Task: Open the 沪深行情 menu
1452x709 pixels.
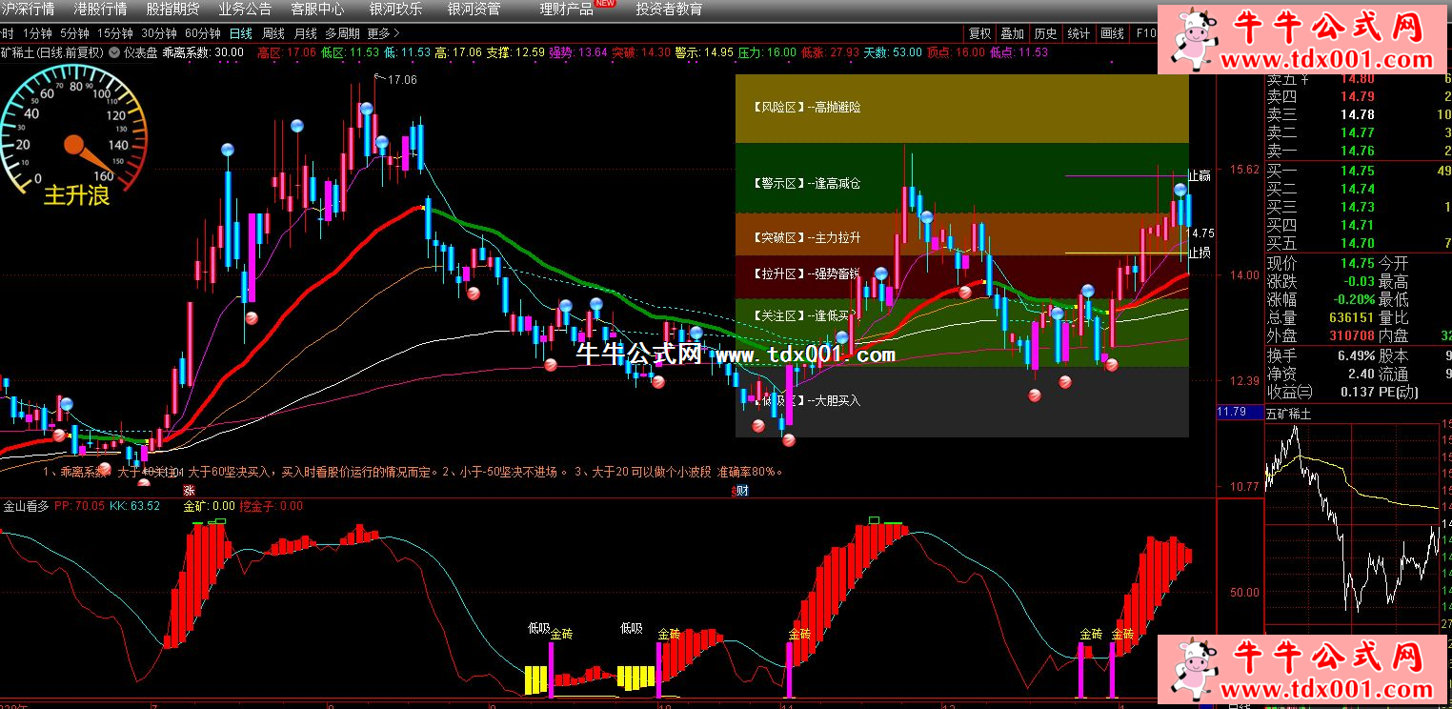Action: [29, 10]
